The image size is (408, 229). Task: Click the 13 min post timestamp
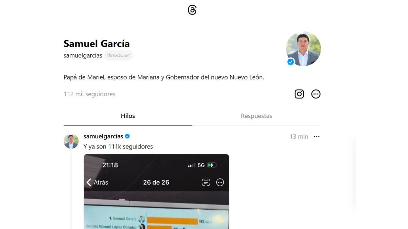tap(299, 136)
